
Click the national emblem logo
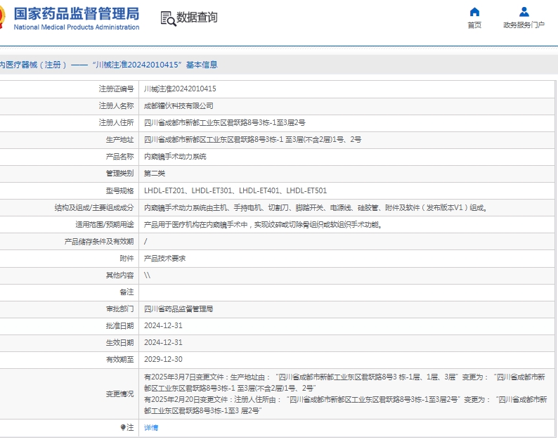2,17
